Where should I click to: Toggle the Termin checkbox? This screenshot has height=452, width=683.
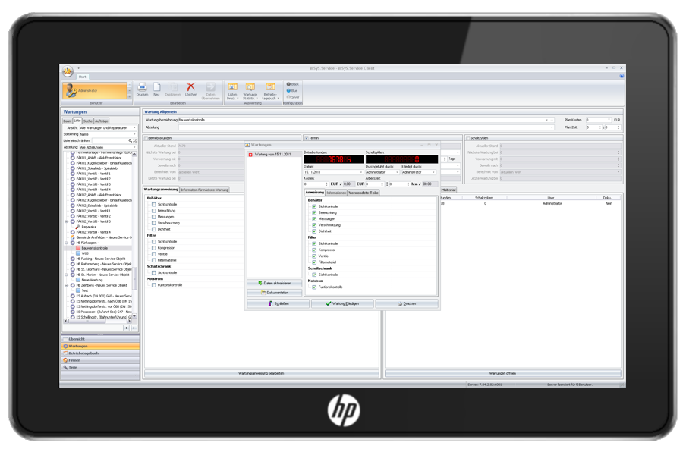(306, 137)
